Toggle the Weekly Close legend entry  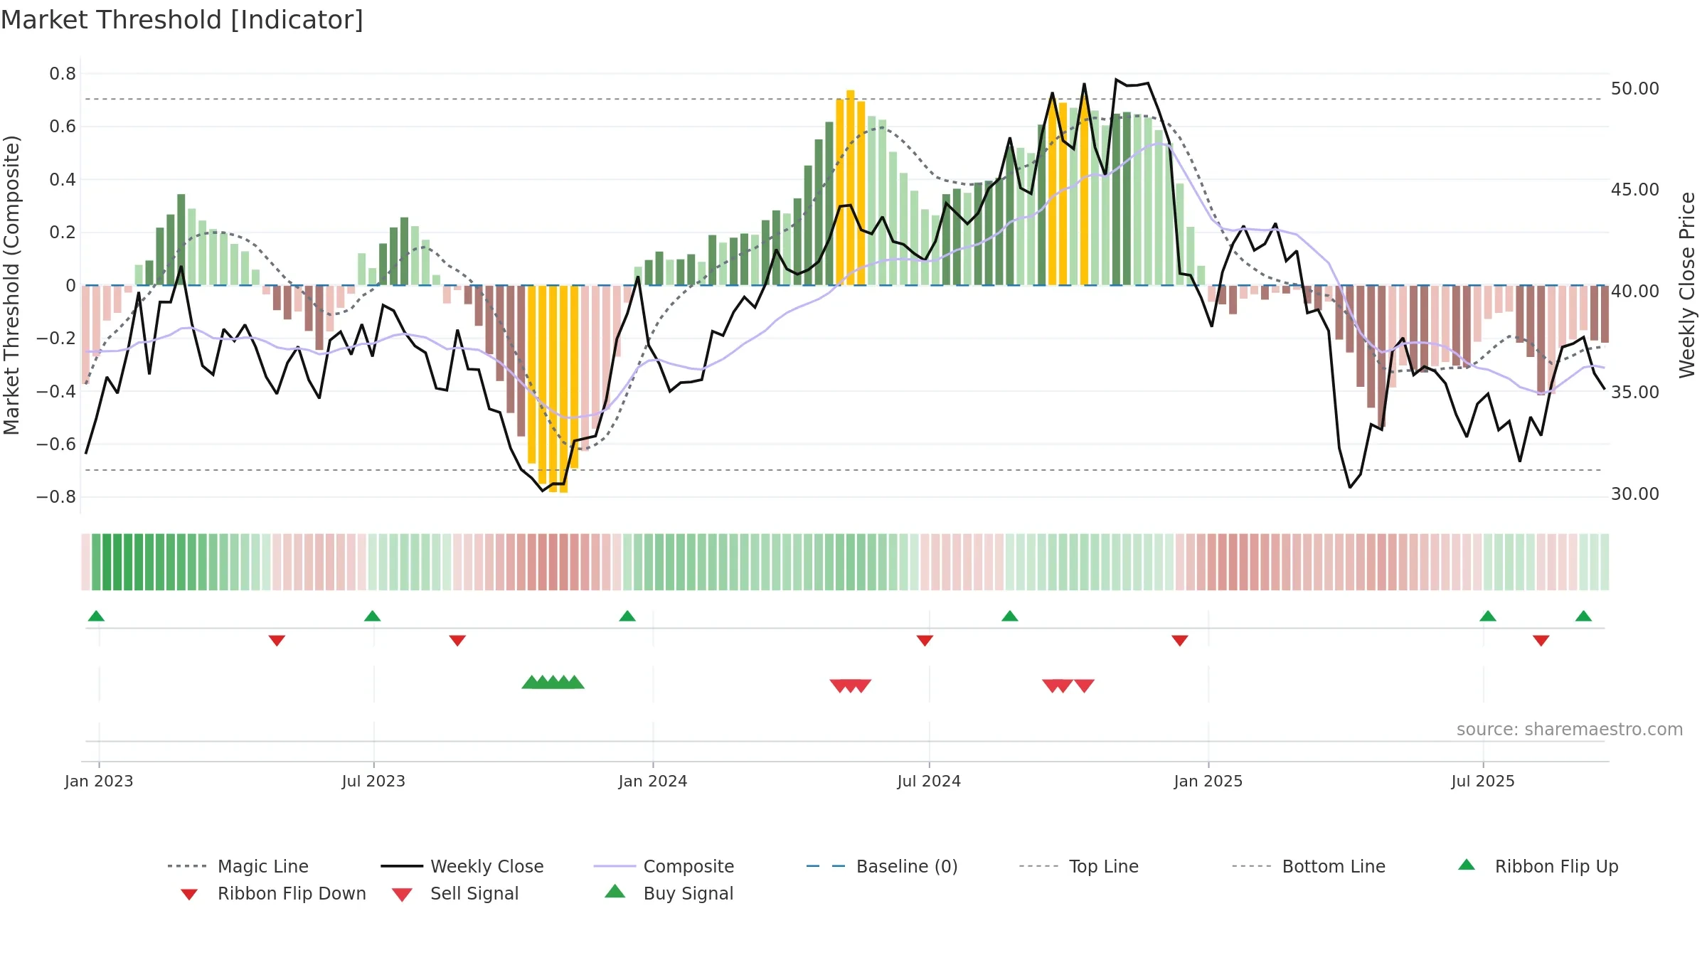click(x=462, y=866)
